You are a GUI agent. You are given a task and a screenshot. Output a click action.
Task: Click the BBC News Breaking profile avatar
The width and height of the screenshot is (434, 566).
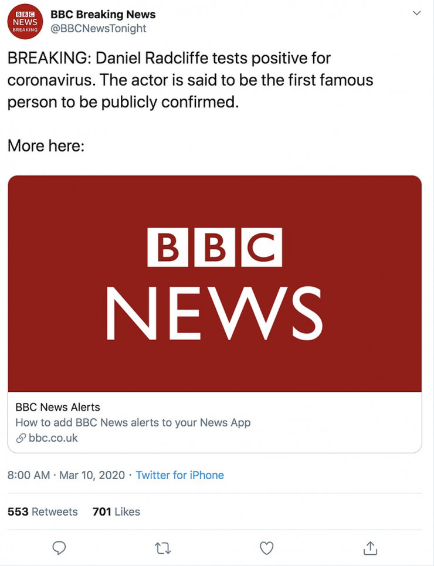(25, 22)
